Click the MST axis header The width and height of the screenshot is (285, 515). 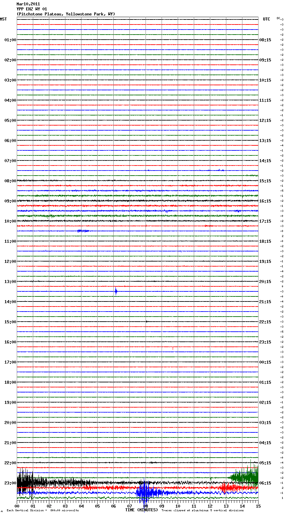(3, 19)
